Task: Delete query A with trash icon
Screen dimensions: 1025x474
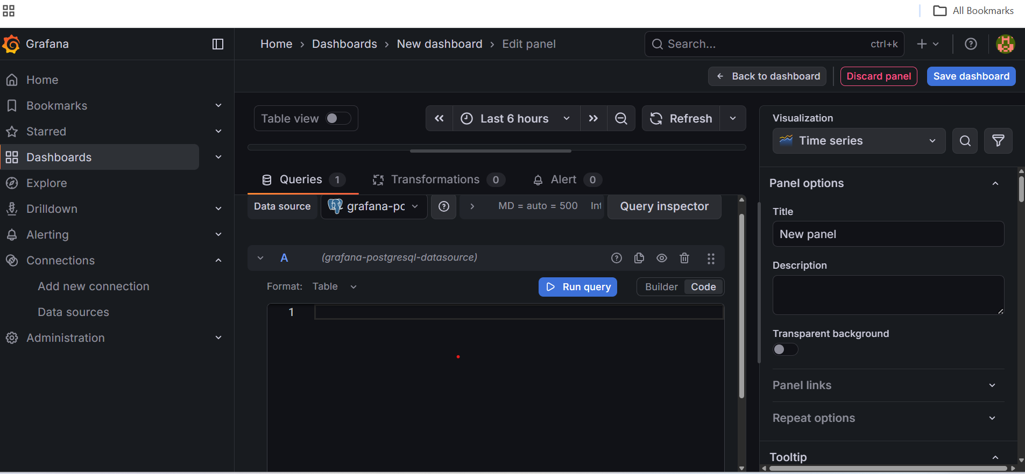Action: pyautogui.click(x=684, y=258)
